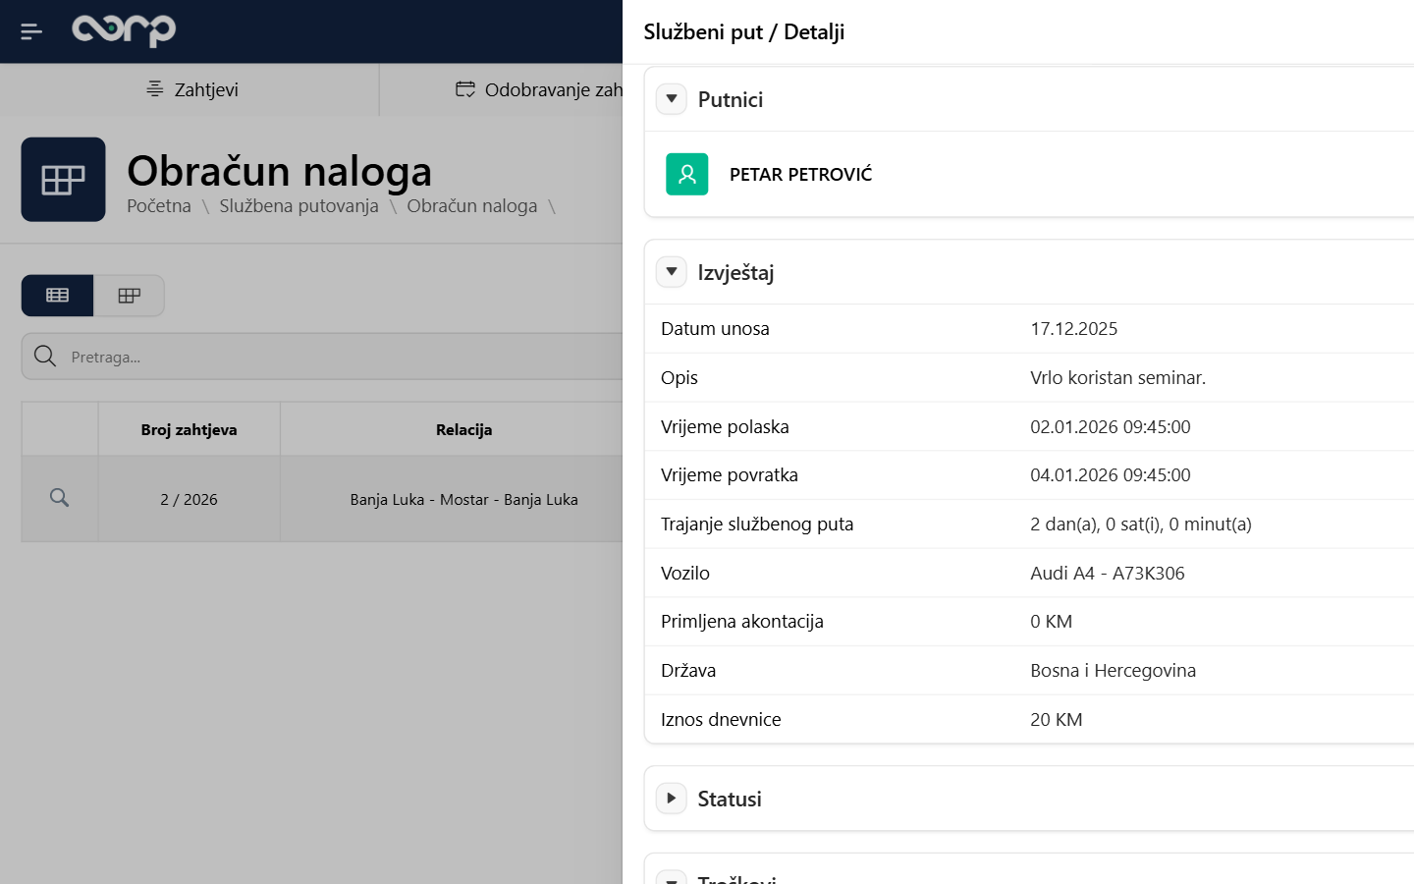Click the search magnifier icon
This screenshot has height=884, width=1414.
click(45, 357)
